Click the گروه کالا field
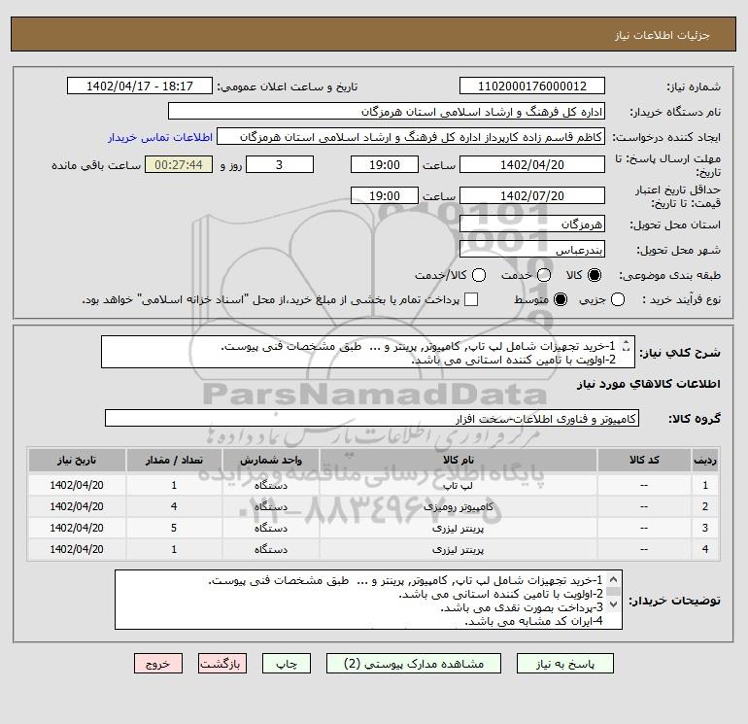The image size is (748, 724). [372, 419]
